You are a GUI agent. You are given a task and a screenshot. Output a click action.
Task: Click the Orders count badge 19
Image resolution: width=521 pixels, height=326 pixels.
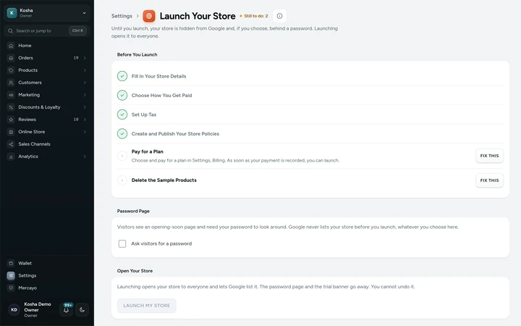(76, 58)
